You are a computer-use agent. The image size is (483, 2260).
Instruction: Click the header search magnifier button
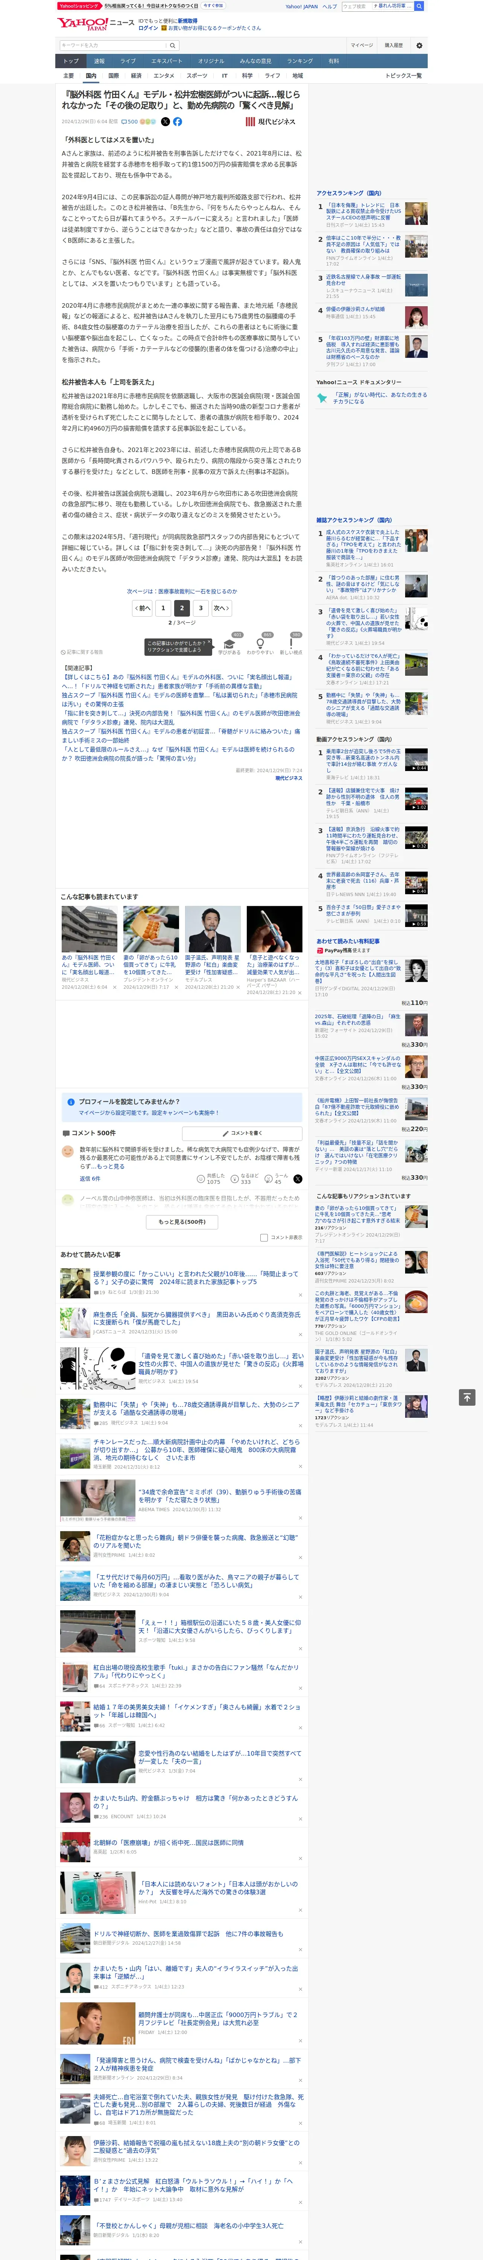click(x=419, y=6)
